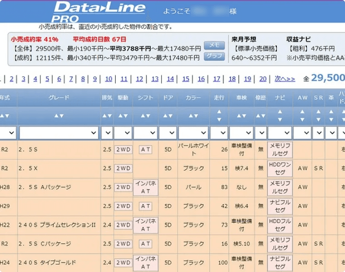The height and width of the screenshot is (272, 345).
Task: Jump to page 20 of results
Action: (x=263, y=79)
